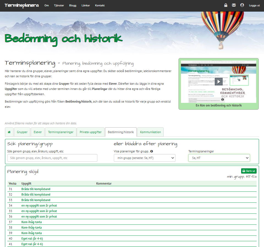Viewport: 264px width, 247px height.
Task: Click the Terminsplanera logo
Action: pyautogui.click(x=22, y=6)
